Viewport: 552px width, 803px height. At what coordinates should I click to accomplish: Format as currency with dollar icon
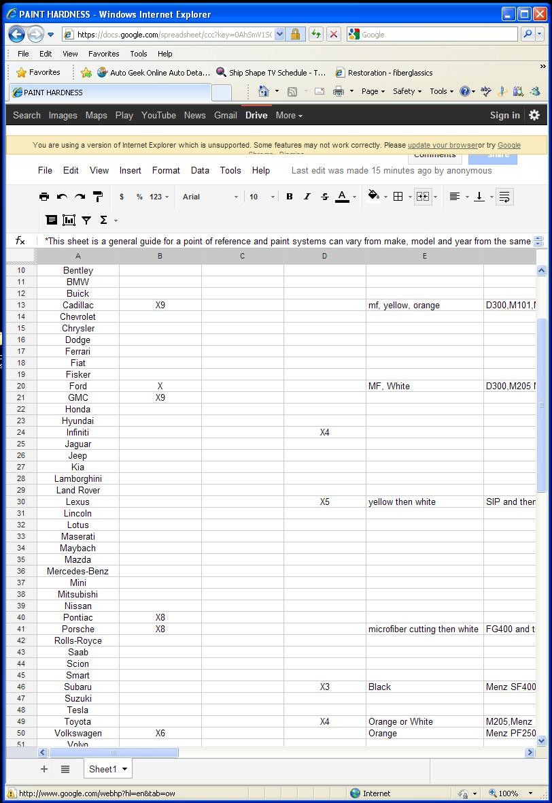[x=121, y=197]
